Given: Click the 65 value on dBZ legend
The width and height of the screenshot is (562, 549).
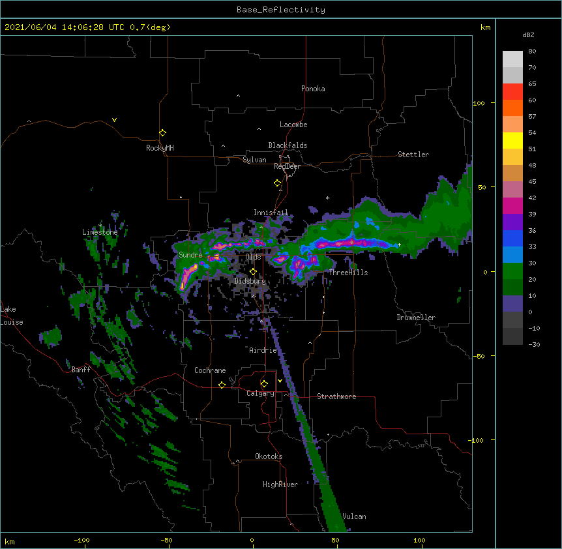Looking at the screenshot, I should pyautogui.click(x=532, y=84).
